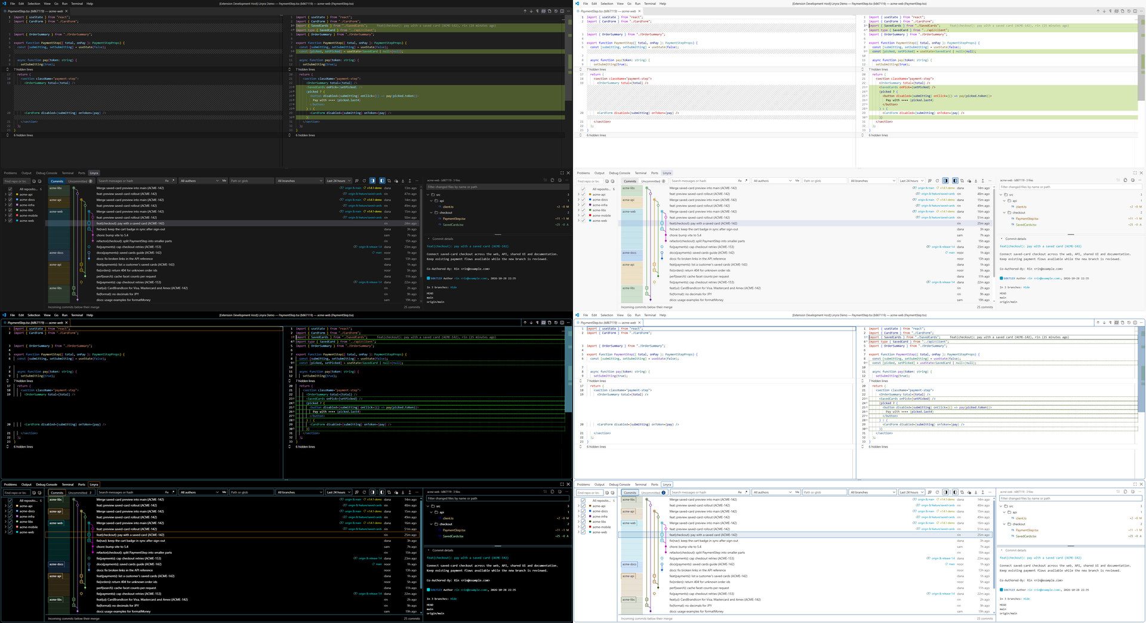
Task: Click regex search icon, bottom-right commit search box
Action: point(746,492)
